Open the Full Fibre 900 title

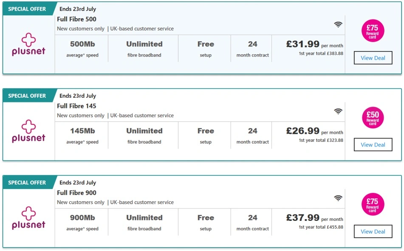coord(76,193)
